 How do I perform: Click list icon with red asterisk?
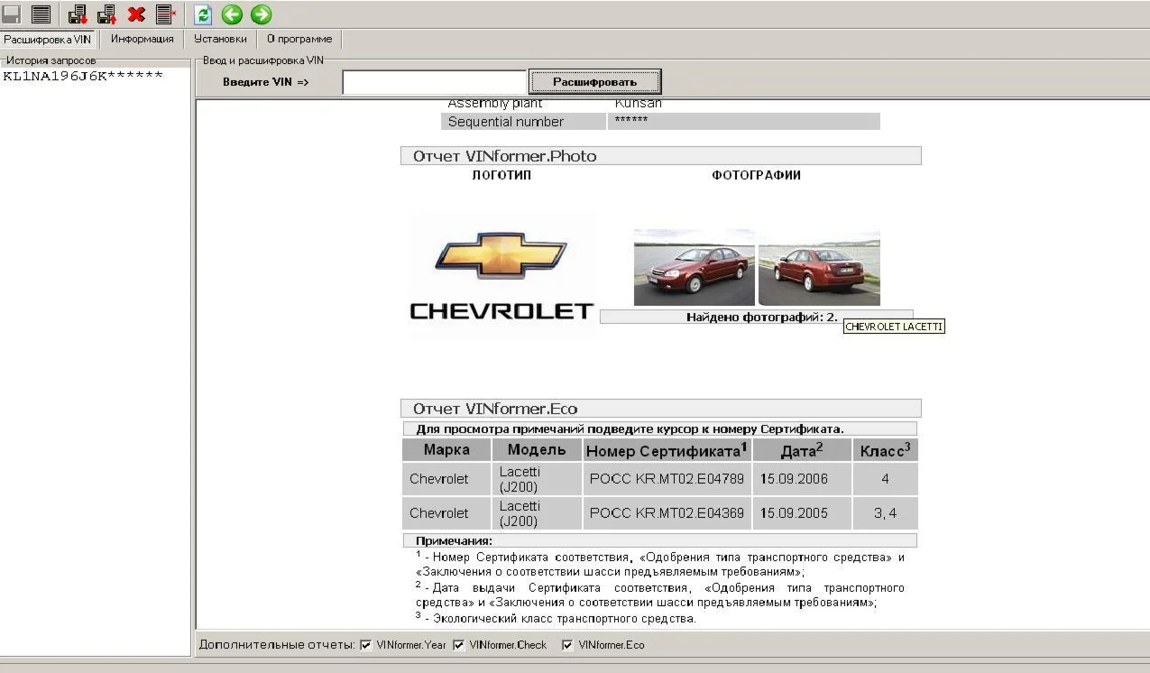(166, 14)
